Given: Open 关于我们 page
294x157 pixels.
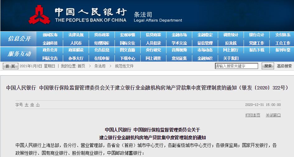Looking at the screenshot, I should 231,58.
